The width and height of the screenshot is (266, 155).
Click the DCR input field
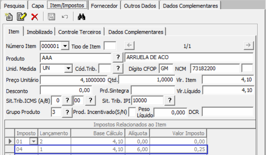228,112
